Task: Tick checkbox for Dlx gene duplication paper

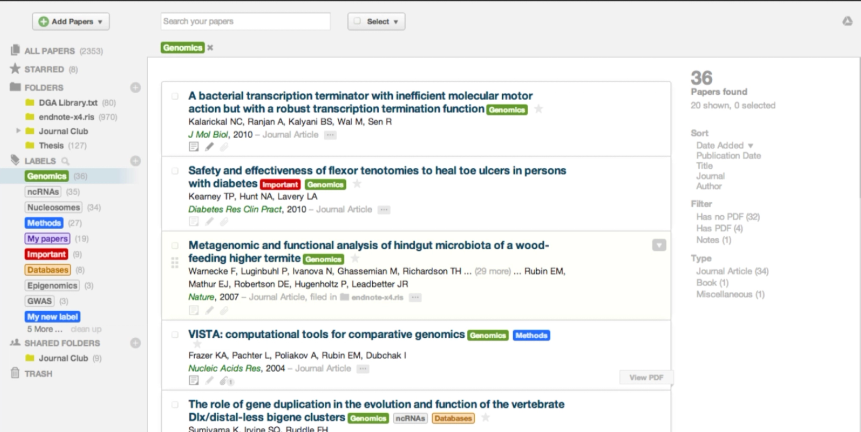Action: [x=175, y=405]
